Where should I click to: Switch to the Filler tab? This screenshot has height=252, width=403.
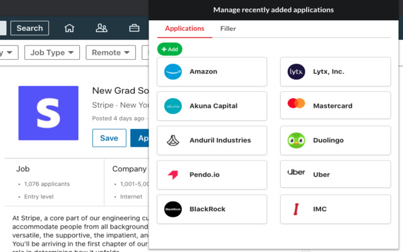click(x=228, y=28)
